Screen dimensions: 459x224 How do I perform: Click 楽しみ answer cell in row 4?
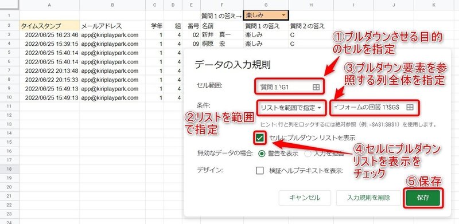coord(266,44)
